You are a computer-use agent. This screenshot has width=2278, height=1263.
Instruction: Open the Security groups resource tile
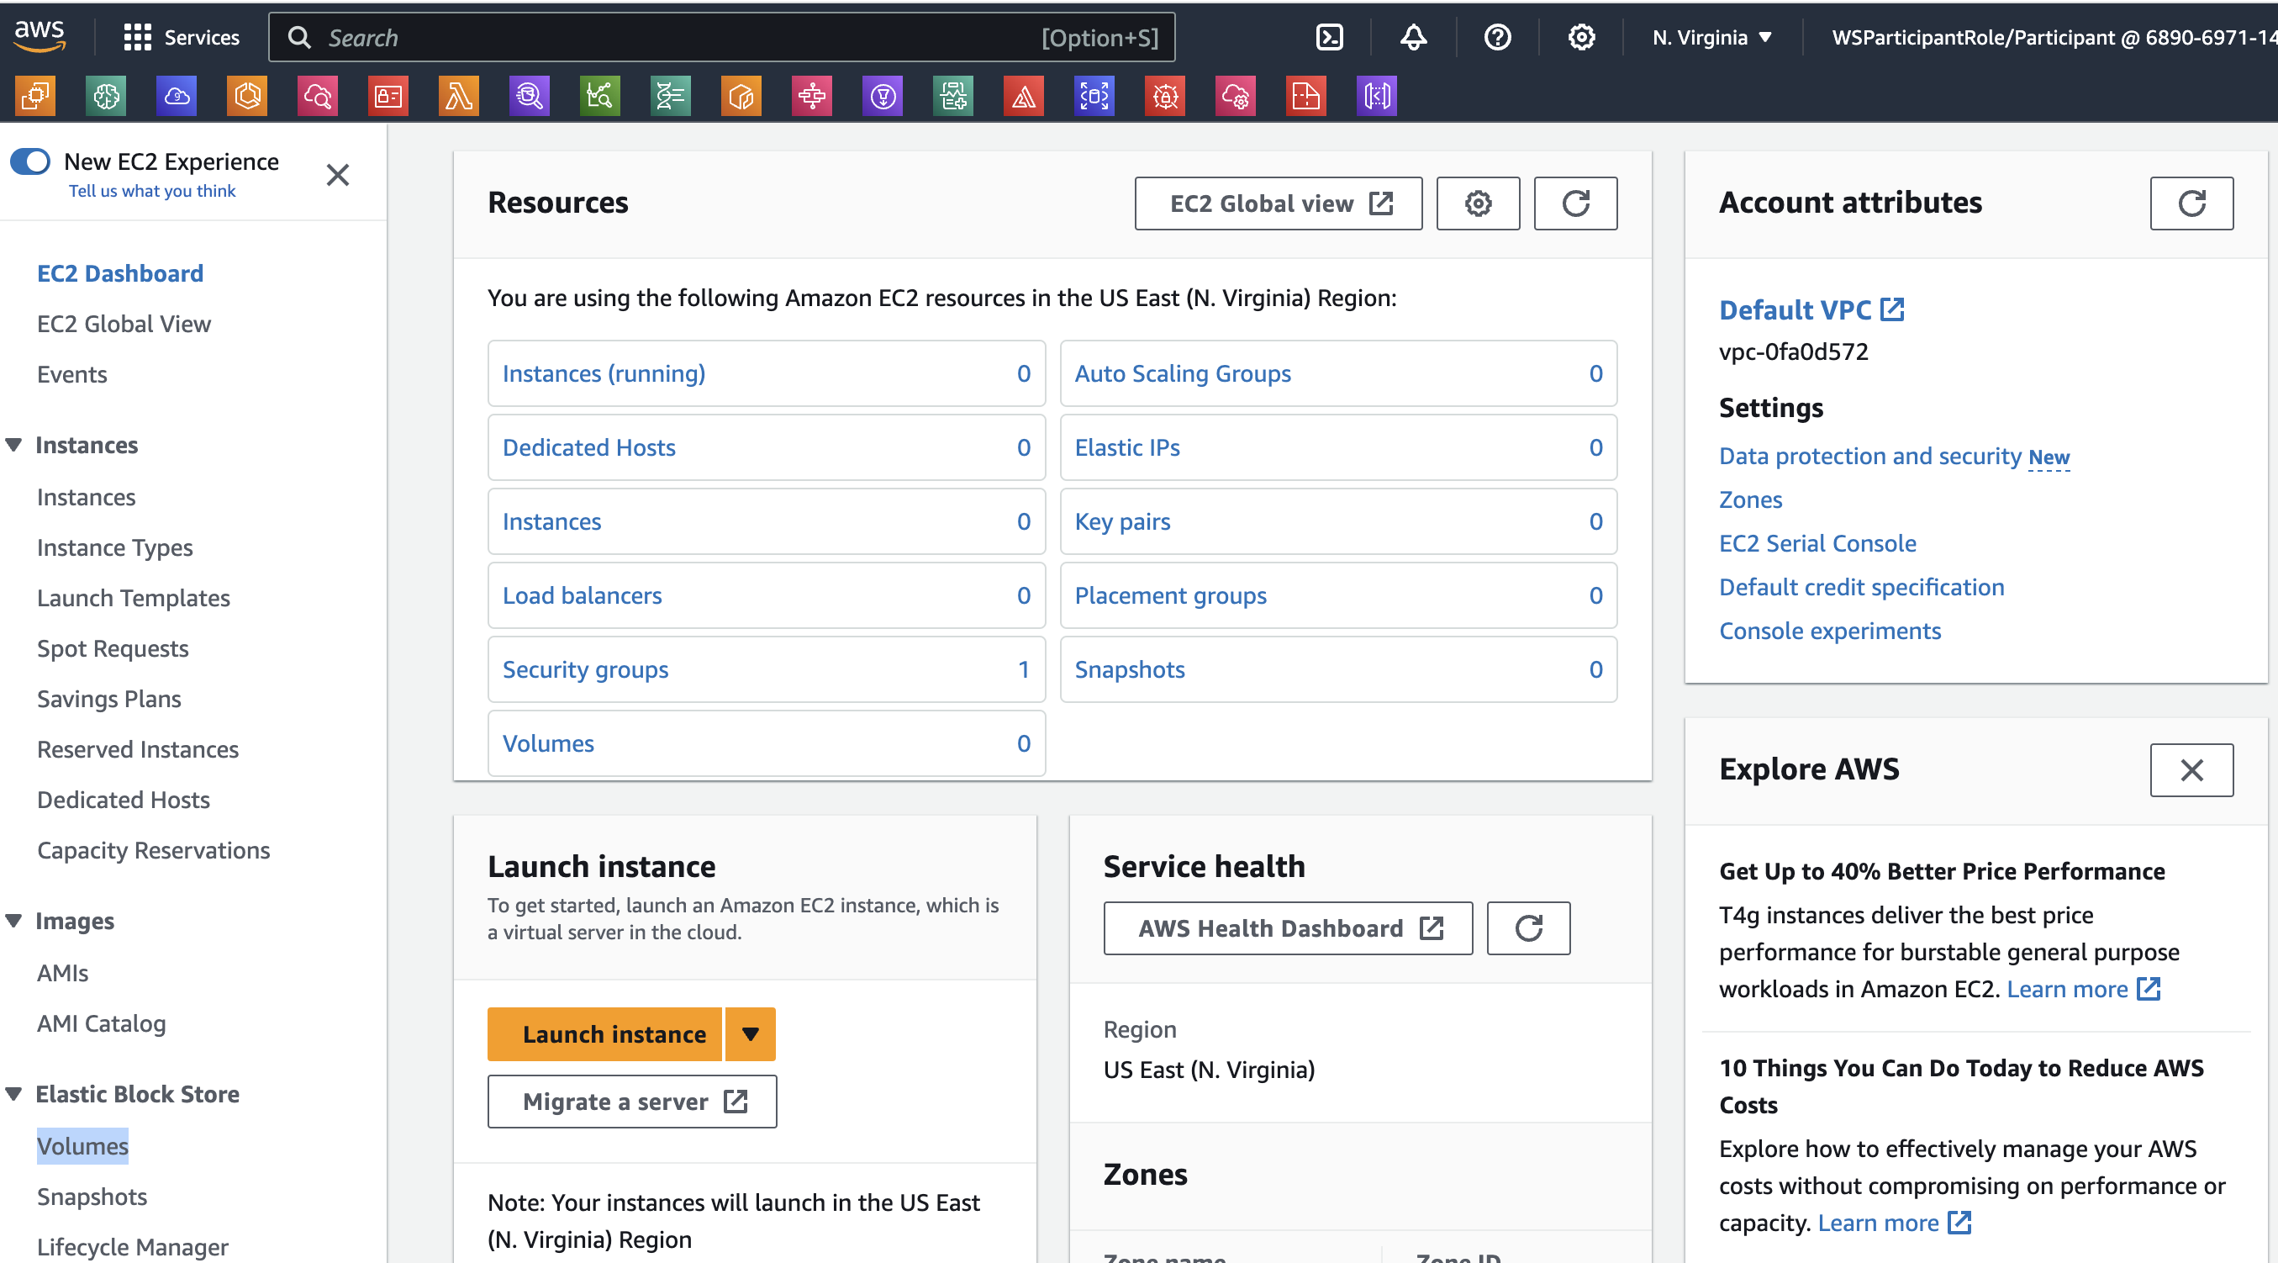(767, 669)
